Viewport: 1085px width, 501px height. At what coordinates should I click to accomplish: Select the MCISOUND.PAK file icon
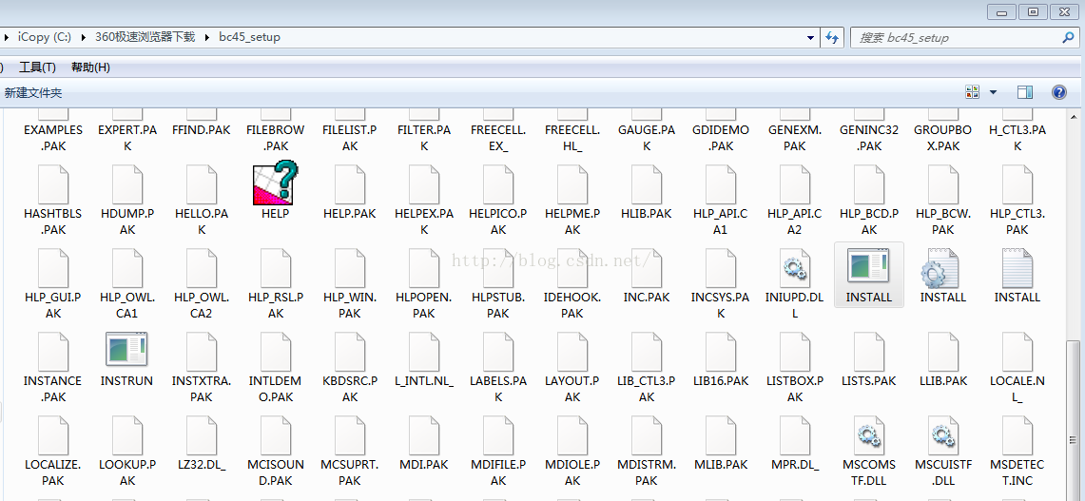276,434
